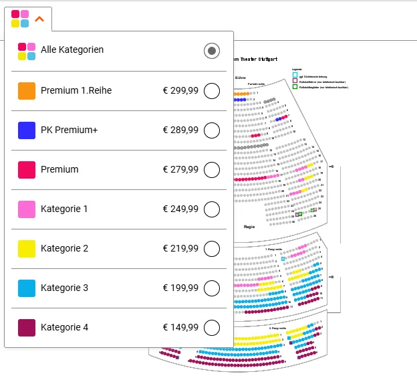Select Kategorie 1 radio button
The height and width of the screenshot is (384, 417).
pyautogui.click(x=212, y=209)
